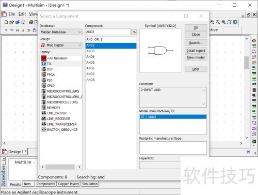Switch to the Components tab

pos(46,184)
